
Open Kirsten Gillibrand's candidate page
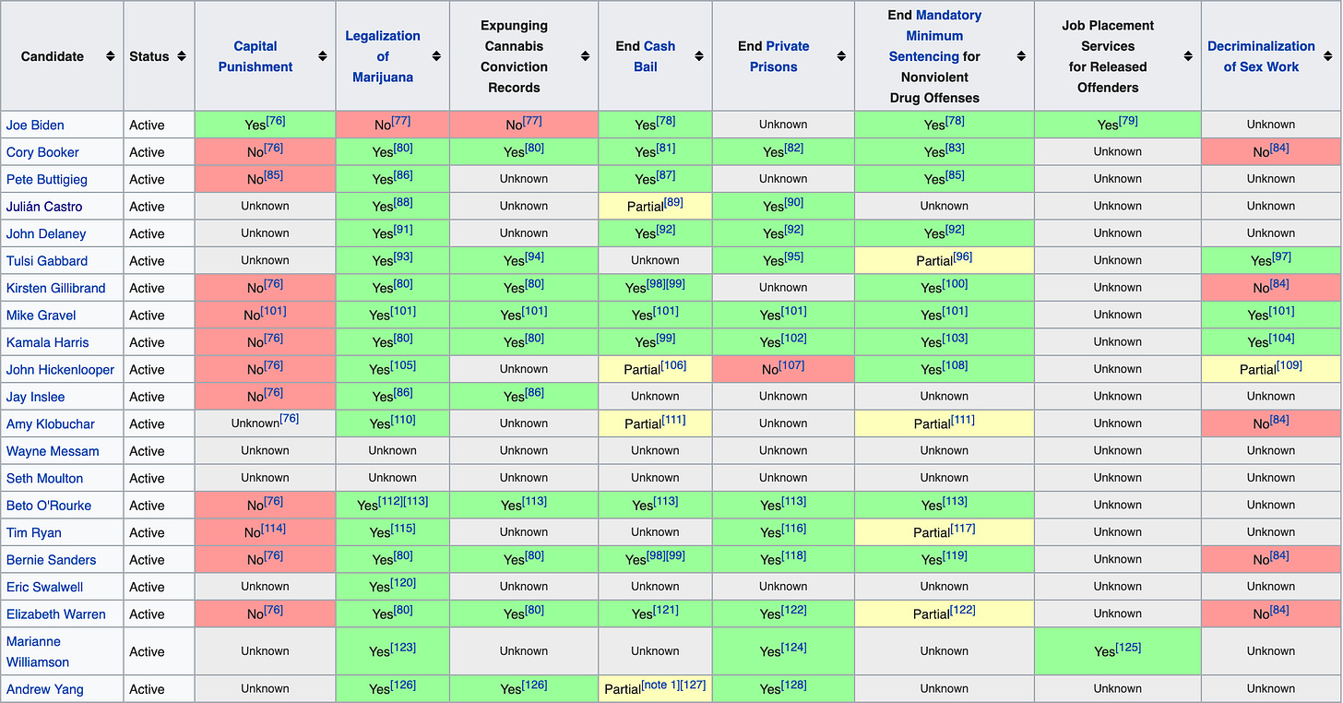tap(54, 288)
